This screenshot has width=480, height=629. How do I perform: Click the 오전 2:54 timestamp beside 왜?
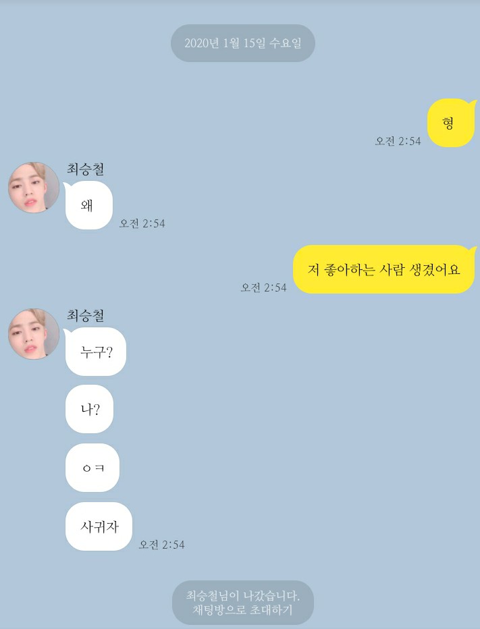(142, 223)
